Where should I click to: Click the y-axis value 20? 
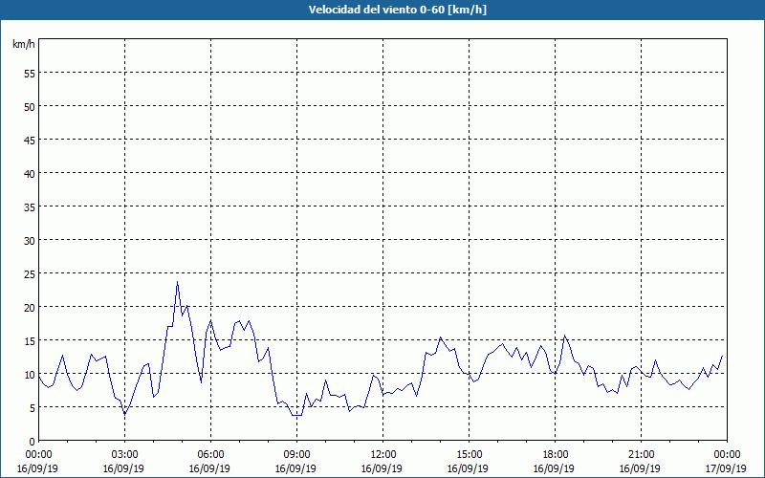30,307
